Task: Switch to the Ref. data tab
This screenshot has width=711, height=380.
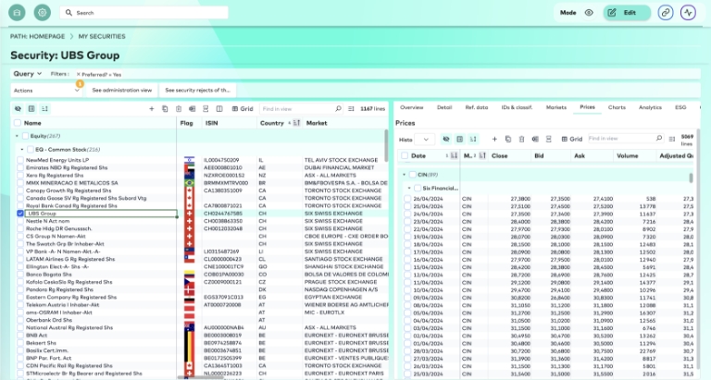Action: 477,107
